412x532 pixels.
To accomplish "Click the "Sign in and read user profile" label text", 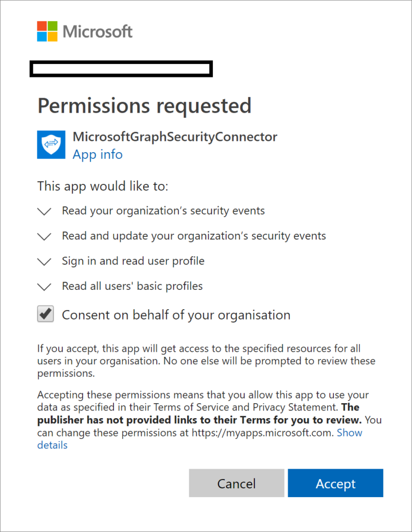I will (132, 261).
